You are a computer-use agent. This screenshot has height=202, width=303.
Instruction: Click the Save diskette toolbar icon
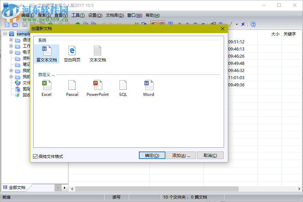[x=25, y=25]
